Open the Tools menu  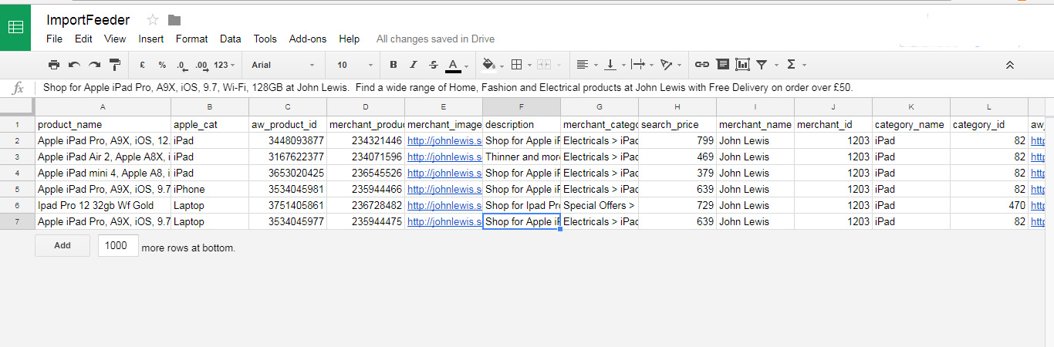coord(265,39)
